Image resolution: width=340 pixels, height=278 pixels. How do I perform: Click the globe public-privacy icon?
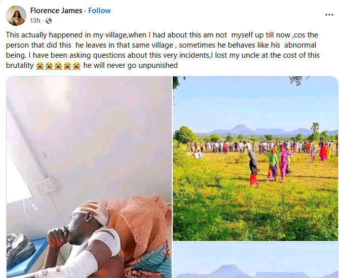pos(48,21)
